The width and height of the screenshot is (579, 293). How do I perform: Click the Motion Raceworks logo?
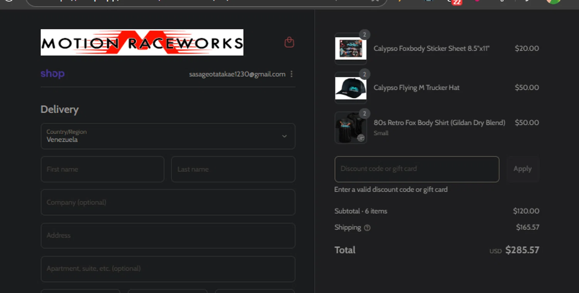point(142,42)
